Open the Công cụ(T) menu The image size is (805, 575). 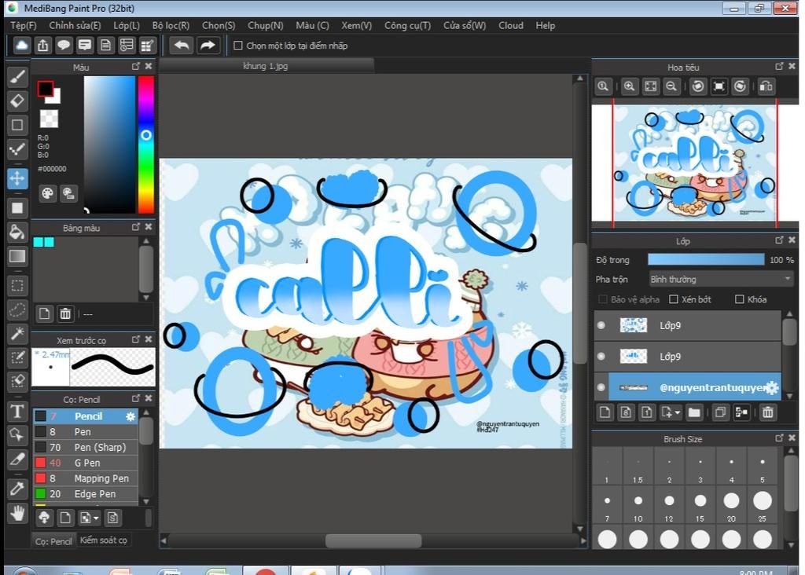point(408,25)
